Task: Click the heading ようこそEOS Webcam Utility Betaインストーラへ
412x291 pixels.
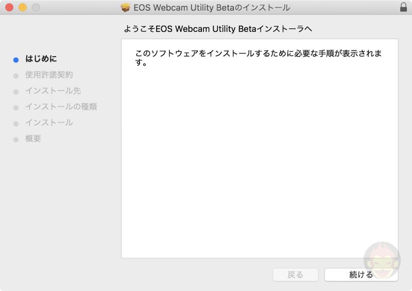Action: click(x=218, y=29)
